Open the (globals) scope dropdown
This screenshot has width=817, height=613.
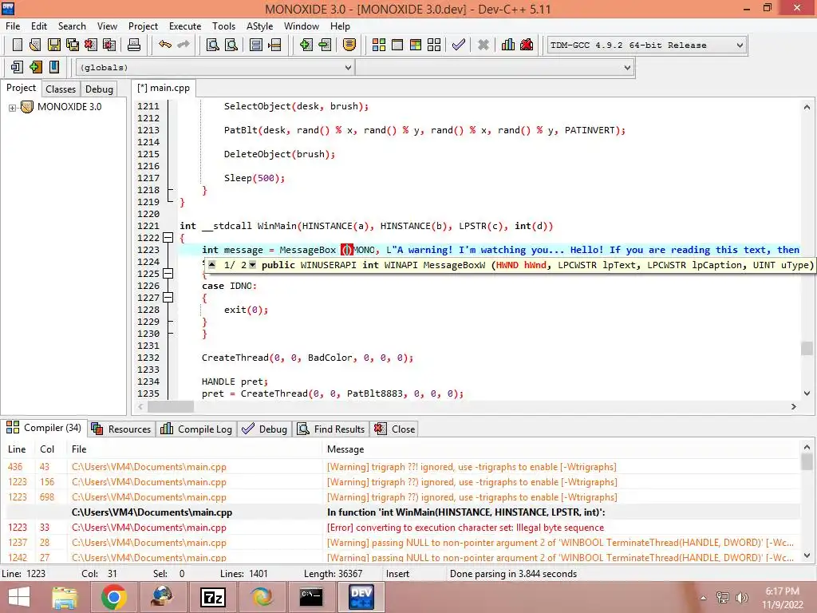[215, 67]
